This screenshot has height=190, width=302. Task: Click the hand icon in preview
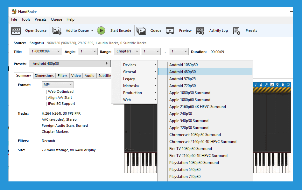coord(283,85)
